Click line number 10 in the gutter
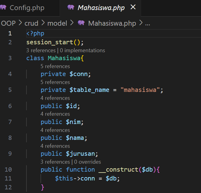This screenshot has height=193, width=201. (9, 169)
